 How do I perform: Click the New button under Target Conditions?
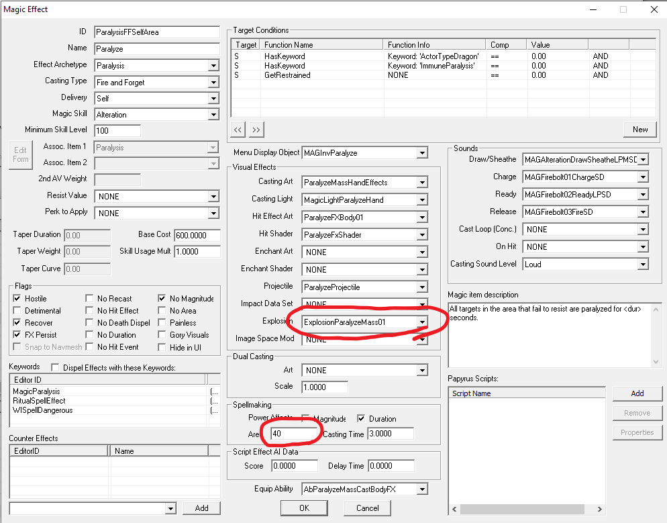639,129
